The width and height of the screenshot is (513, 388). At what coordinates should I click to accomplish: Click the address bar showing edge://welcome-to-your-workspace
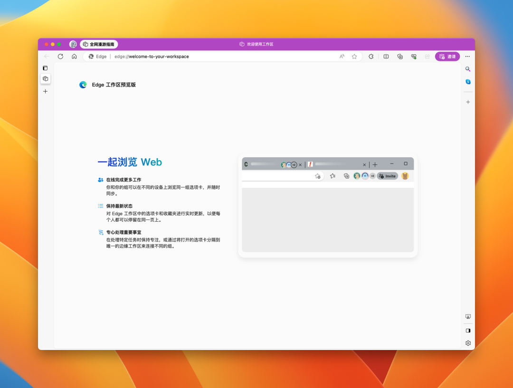pos(222,56)
